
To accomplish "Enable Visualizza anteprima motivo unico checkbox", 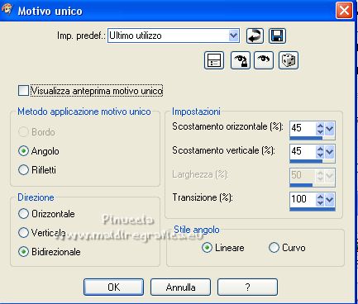I will tap(23, 91).
